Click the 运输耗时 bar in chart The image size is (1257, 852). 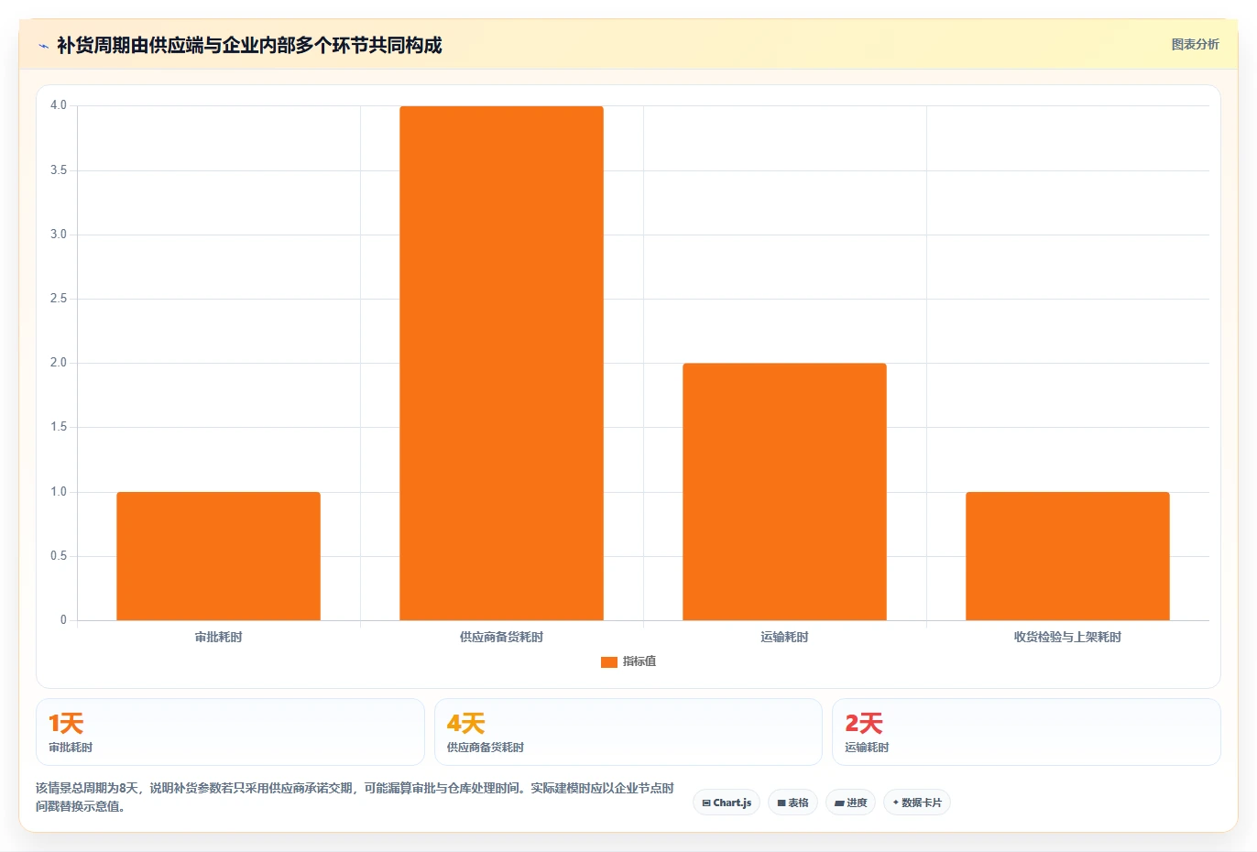[784, 492]
